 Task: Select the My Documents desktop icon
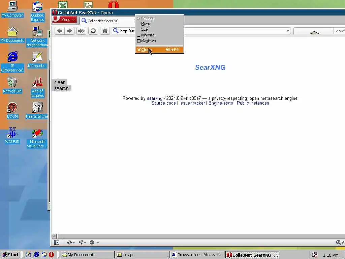click(12, 35)
